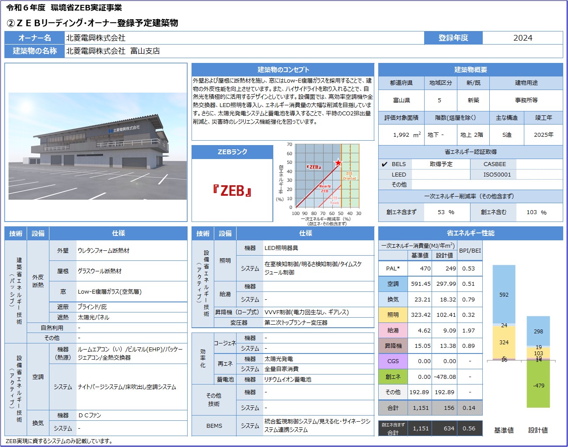Click the 空調 blue category cell
568x447 pixels.
click(x=393, y=284)
